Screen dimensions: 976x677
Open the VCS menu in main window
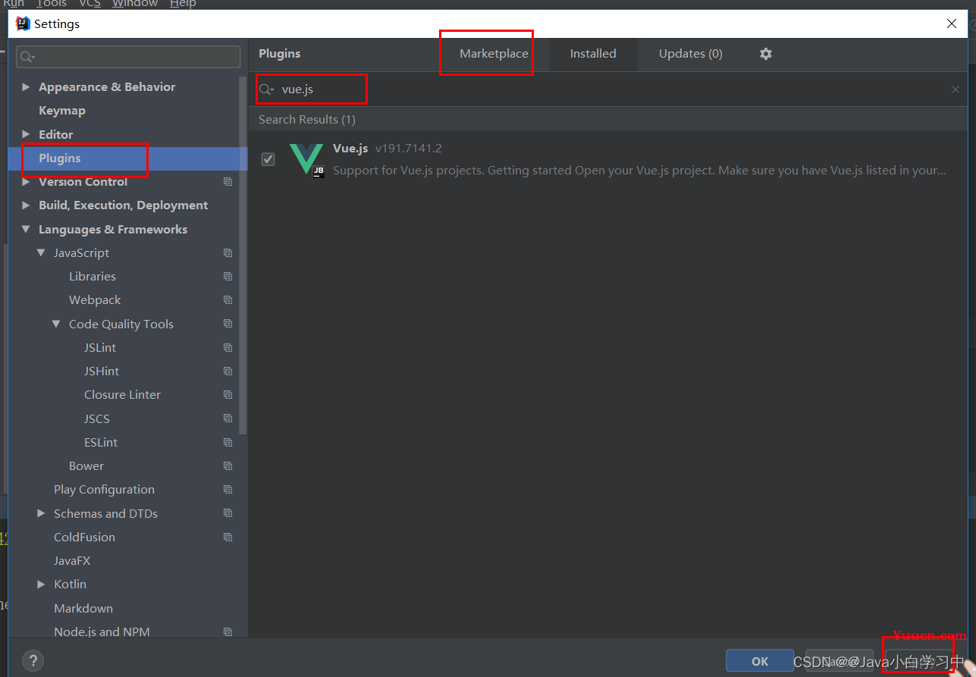[x=89, y=4]
